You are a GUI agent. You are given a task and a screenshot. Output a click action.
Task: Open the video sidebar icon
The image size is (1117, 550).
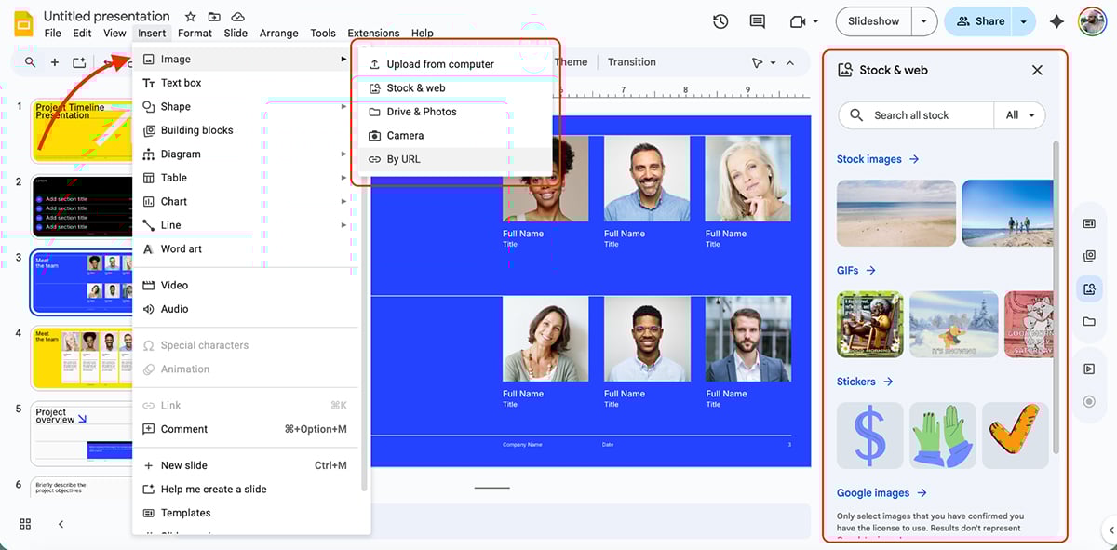click(x=1089, y=369)
